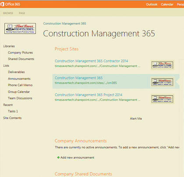Open the Construction Management 365 breadcrumb link
The height and width of the screenshot is (177, 184).
64,24
